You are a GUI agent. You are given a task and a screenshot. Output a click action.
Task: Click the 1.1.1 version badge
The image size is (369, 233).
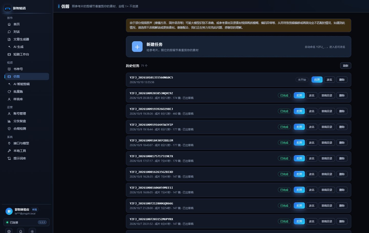pyautogui.click(x=42, y=222)
